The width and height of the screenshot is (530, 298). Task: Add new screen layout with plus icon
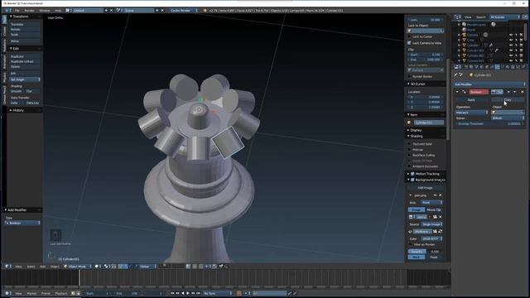(106, 11)
